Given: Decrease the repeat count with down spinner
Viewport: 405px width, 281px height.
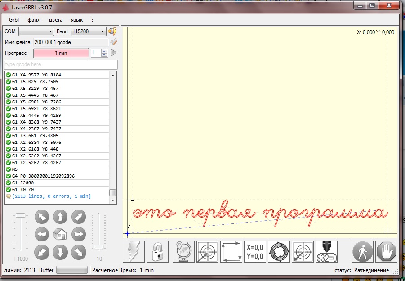Looking at the screenshot, I should (x=104, y=55).
